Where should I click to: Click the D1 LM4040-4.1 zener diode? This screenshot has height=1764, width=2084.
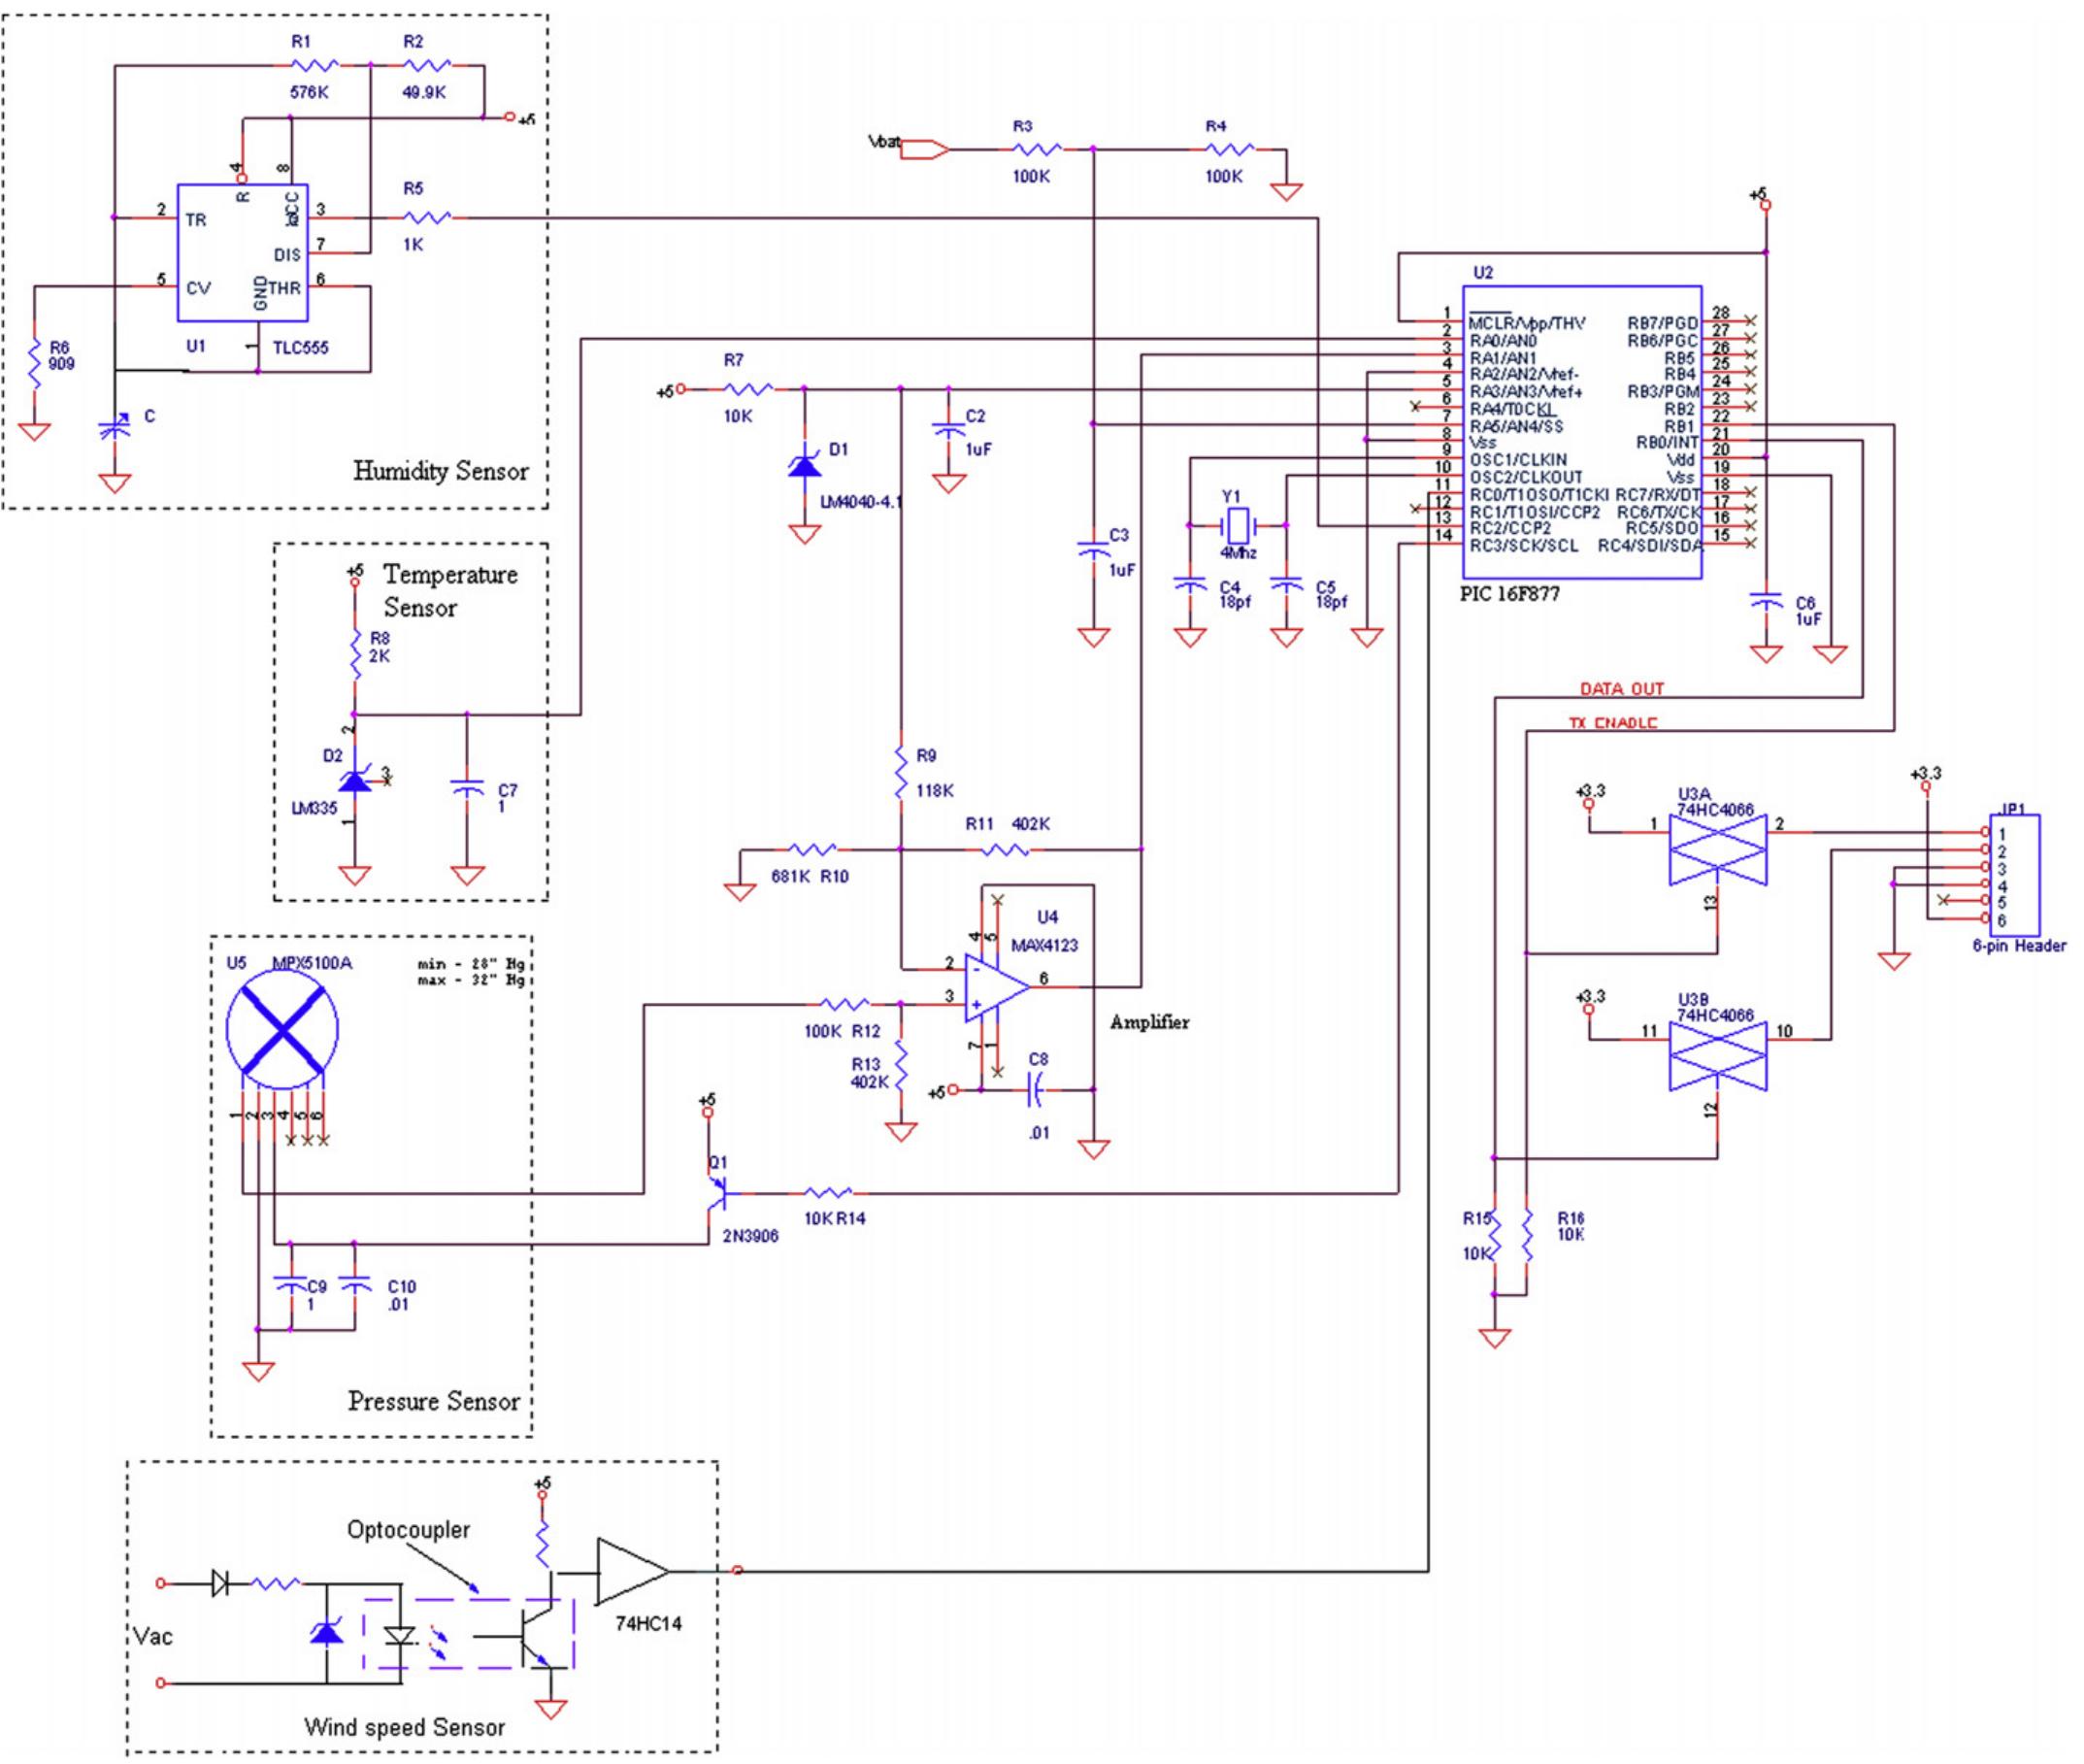804,464
